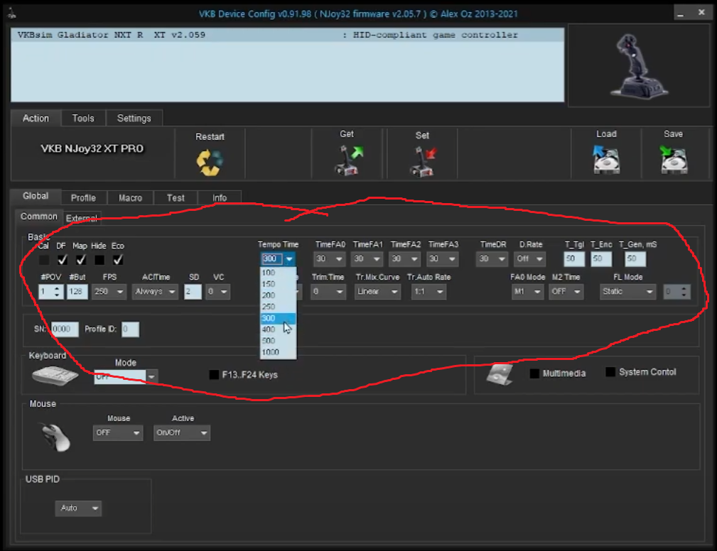Screen dimensions: 717x551
Task: Switch to the Action tab
Action: point(36,119)
